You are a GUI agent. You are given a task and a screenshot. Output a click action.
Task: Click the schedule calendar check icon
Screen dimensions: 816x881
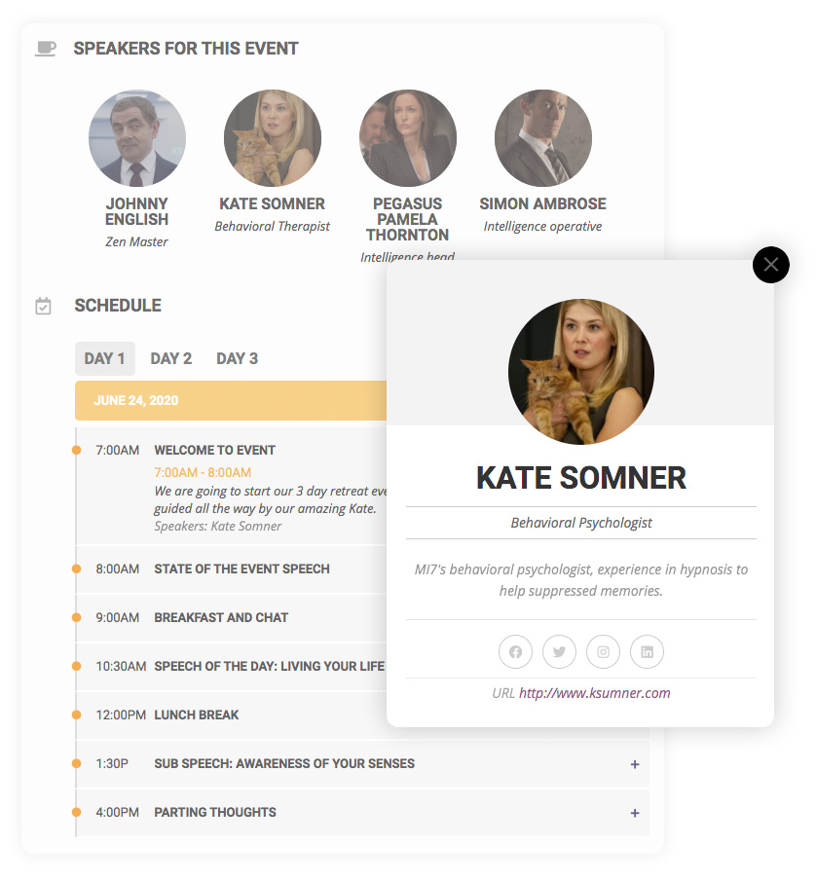(x=43, y=307)
